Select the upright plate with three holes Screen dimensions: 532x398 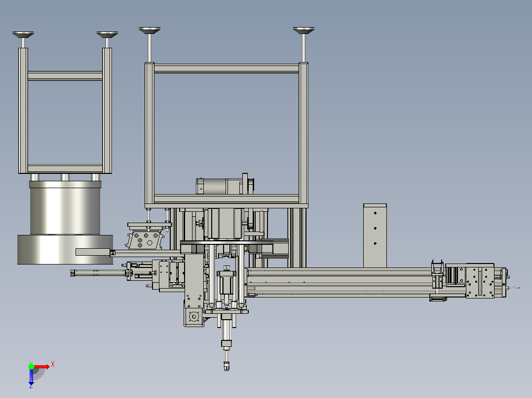coord(375,235)
